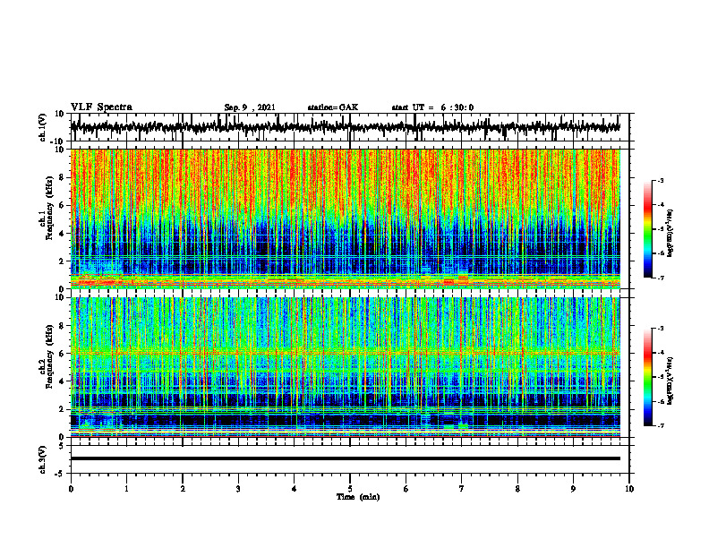Click the "-7" label on ch.1 colorbar
Image resolution: width=709 pixels, height=548 pixels.
pos(660,278)
